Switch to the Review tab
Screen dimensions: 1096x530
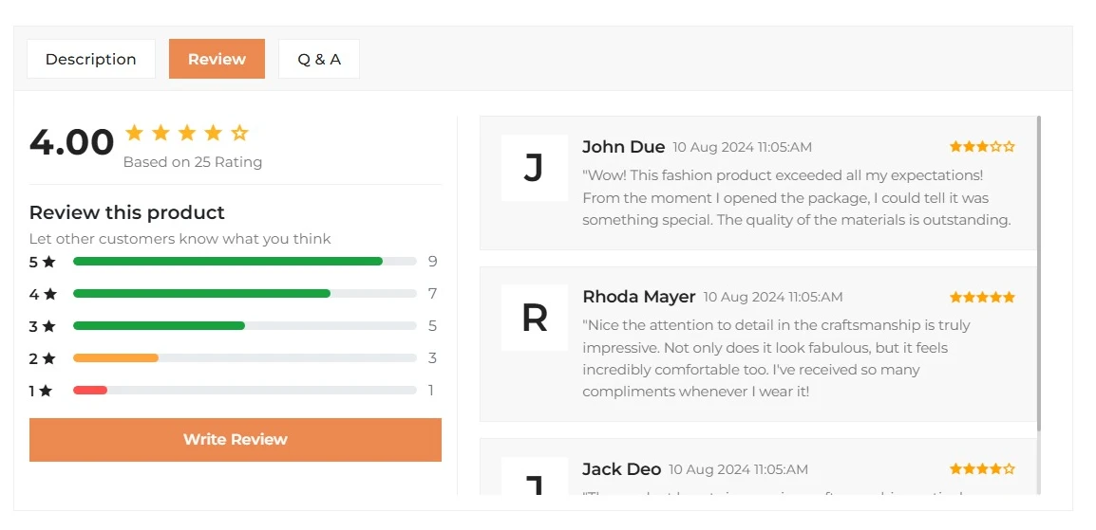tap(217, 59)
